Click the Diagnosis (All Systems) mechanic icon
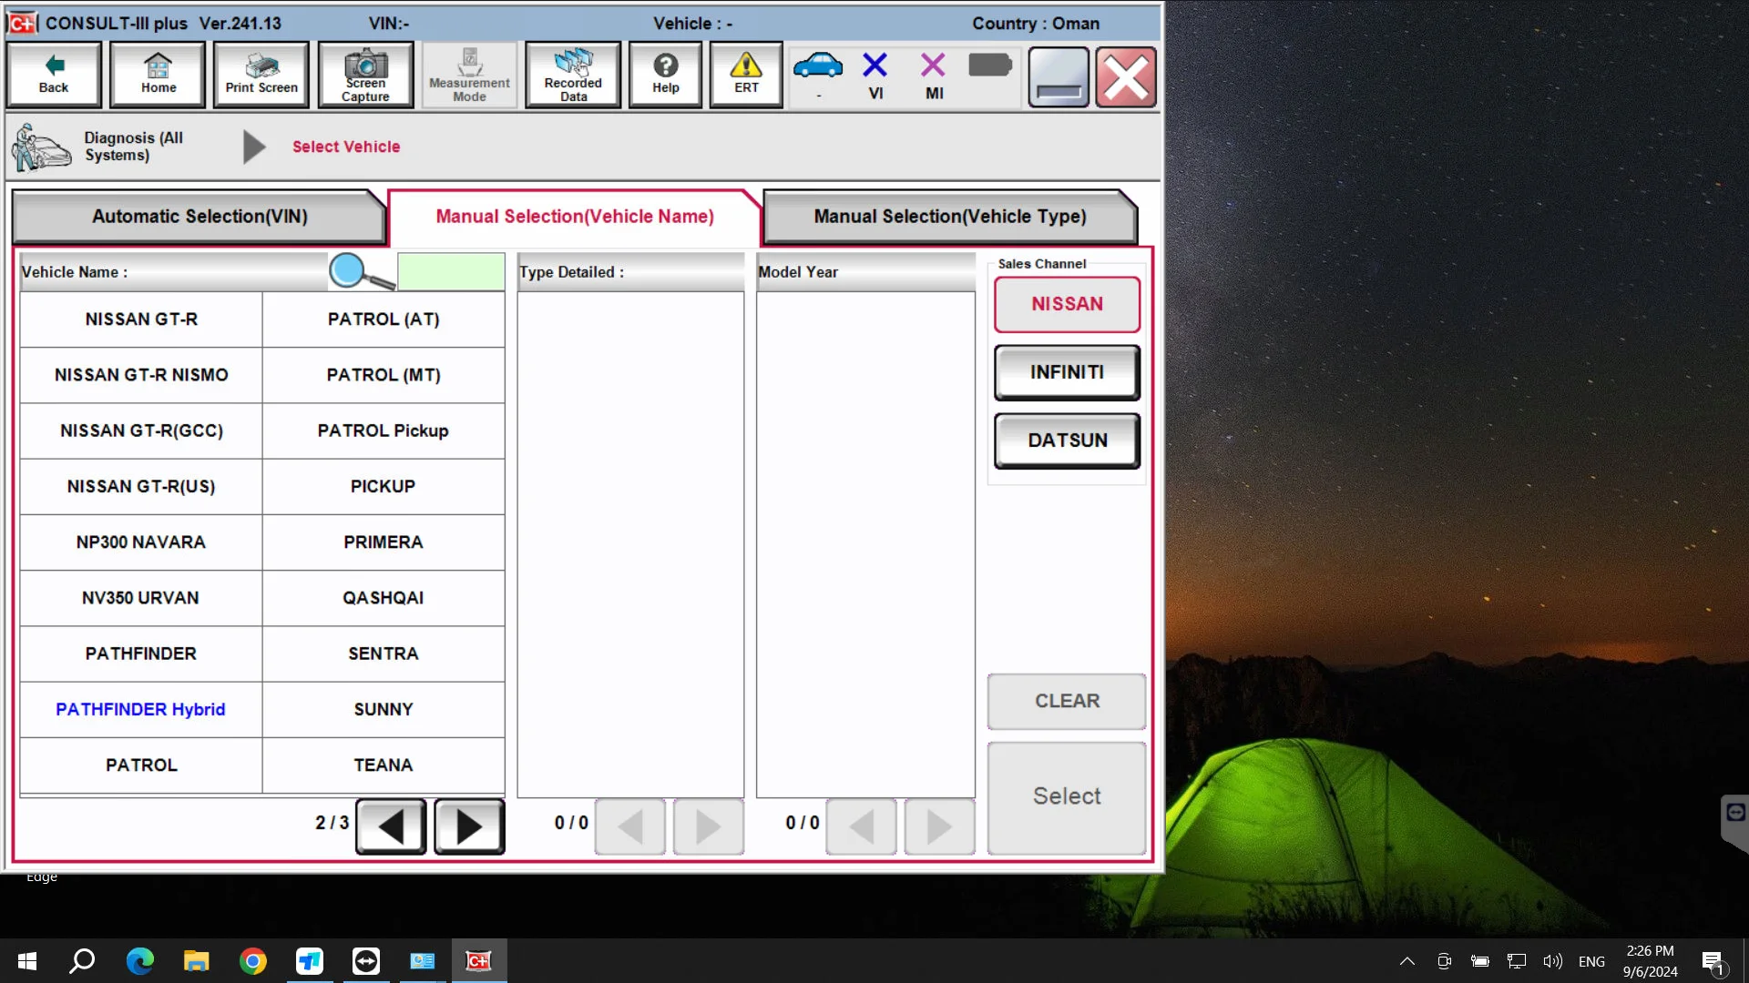 [x=42, y=147]
